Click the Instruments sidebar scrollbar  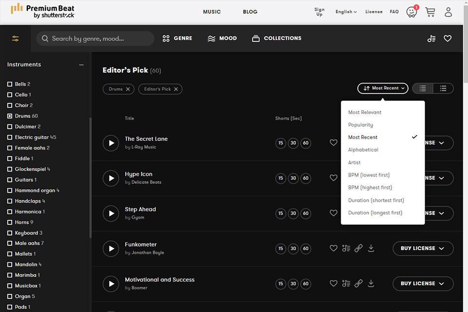(90, 177)
